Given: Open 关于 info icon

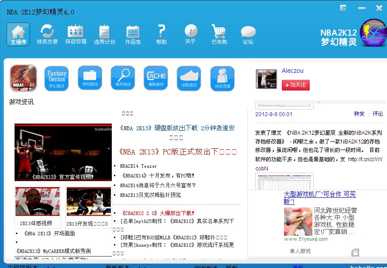Looking at the screenshot, I should tap(190, 34).
